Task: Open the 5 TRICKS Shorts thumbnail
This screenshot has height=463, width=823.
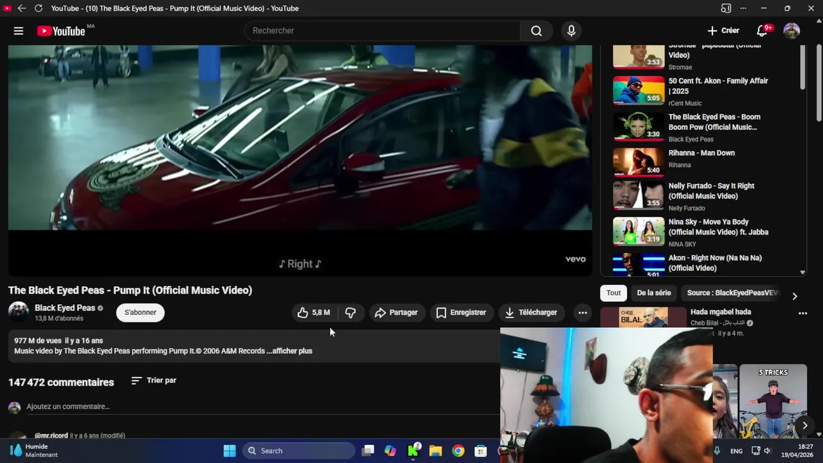Action: coord(773,402)
